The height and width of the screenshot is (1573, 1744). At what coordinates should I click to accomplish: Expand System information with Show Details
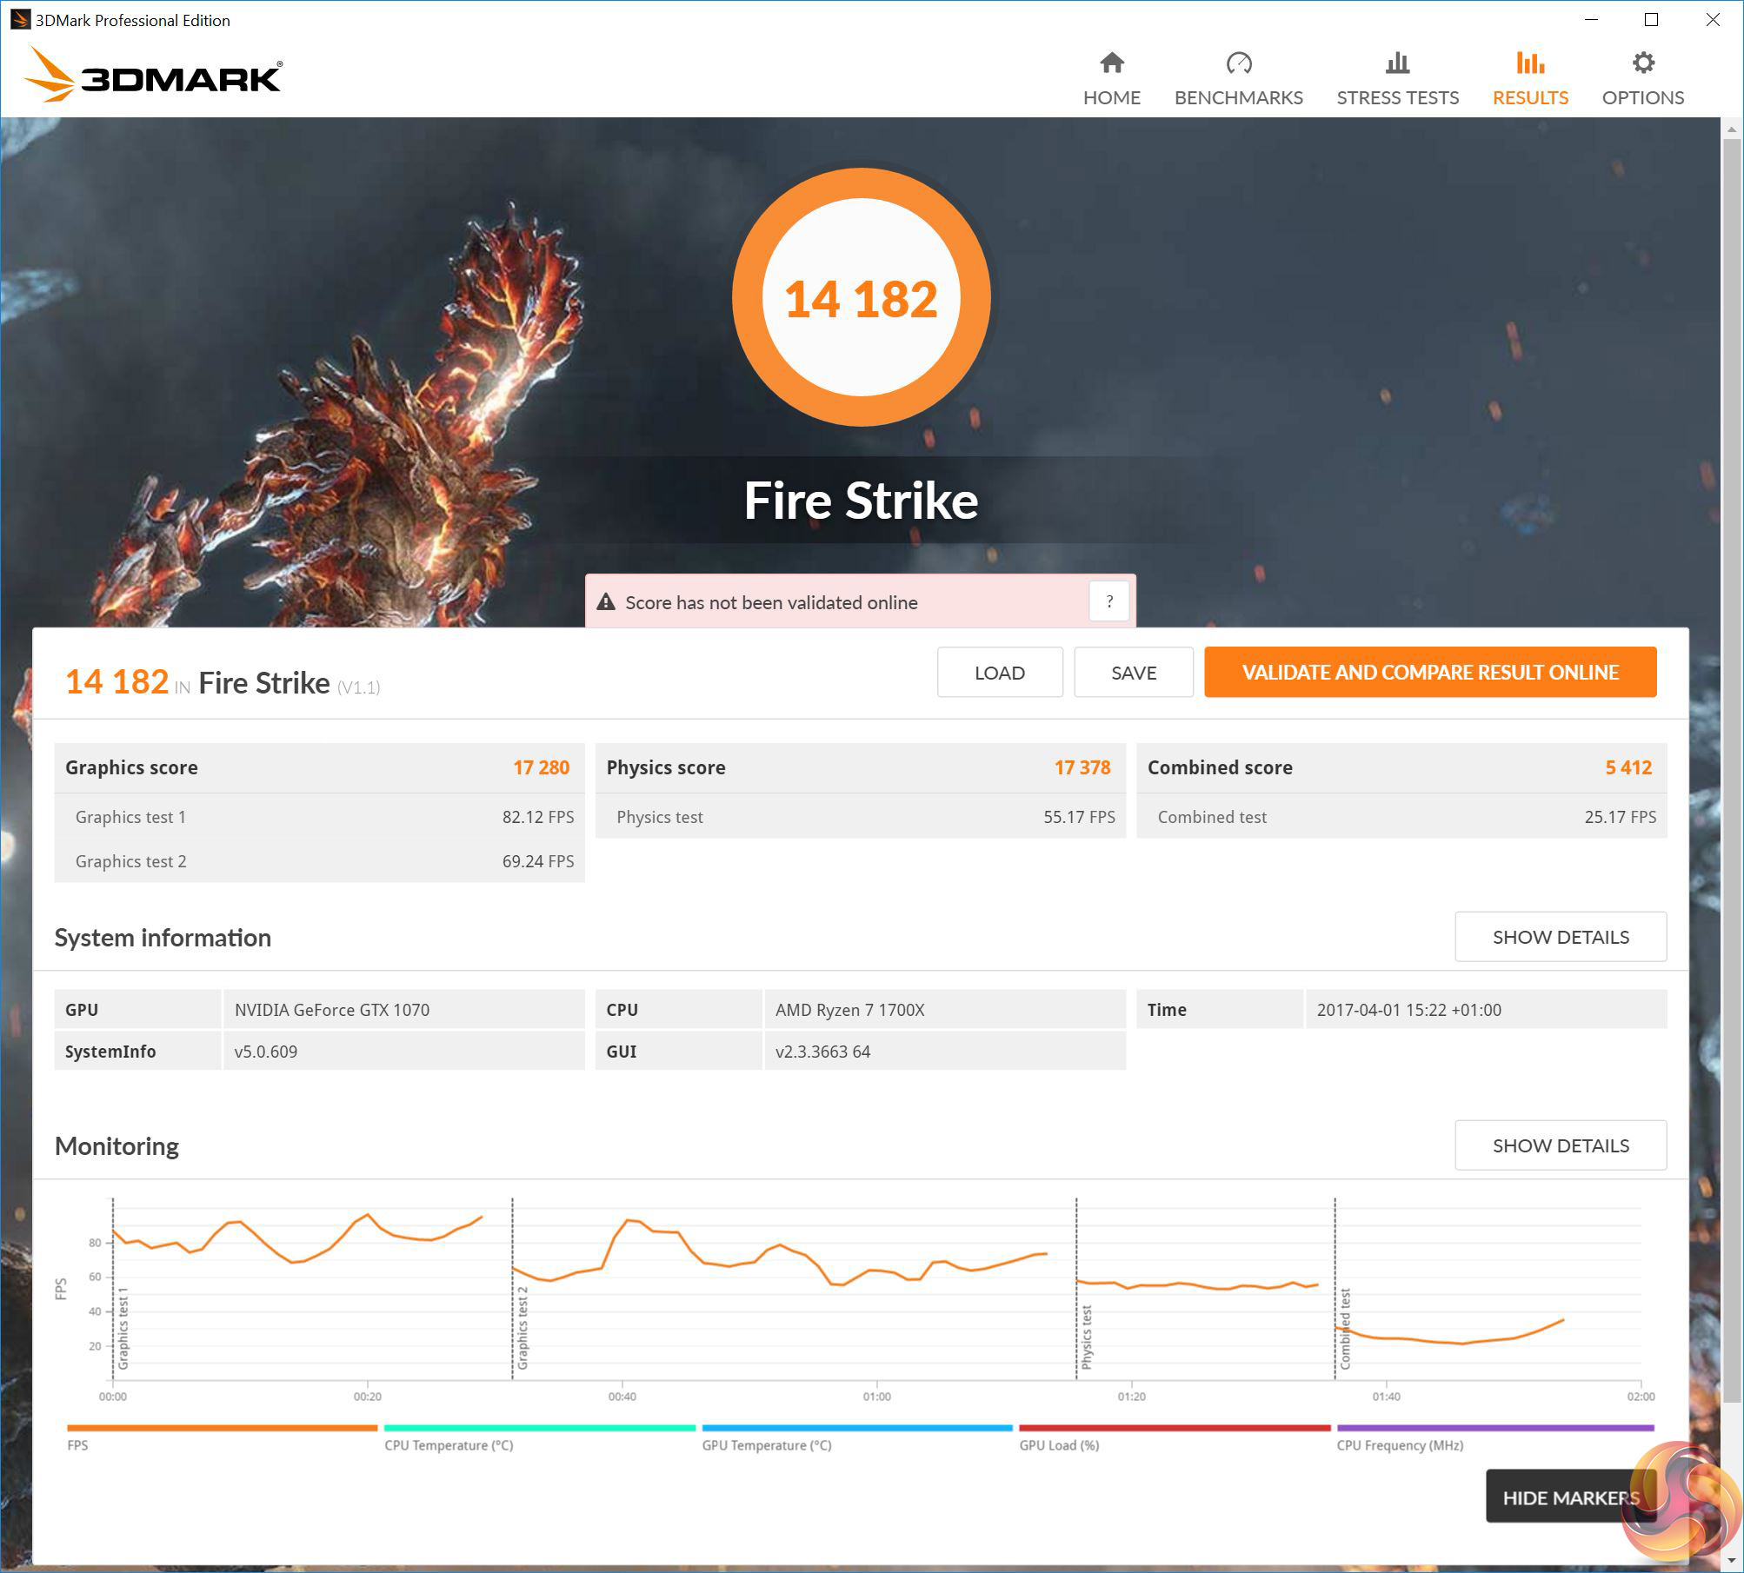pos(1560,937)
